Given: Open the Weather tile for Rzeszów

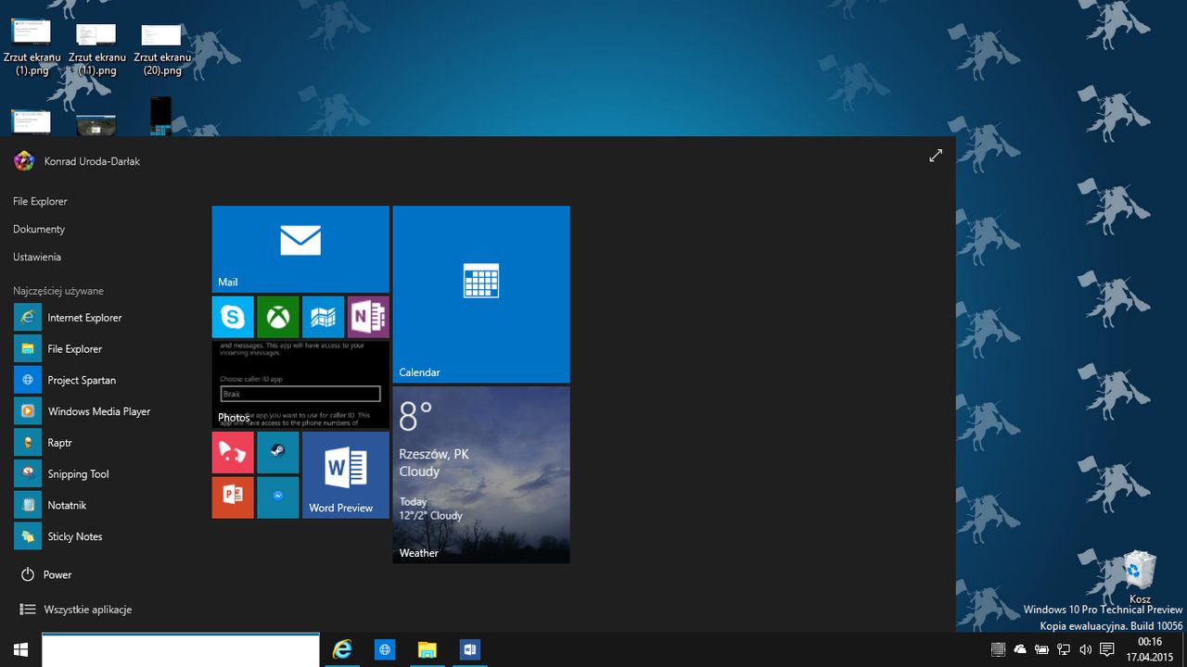Looking at the screenshot, I should tap(481, 475).
